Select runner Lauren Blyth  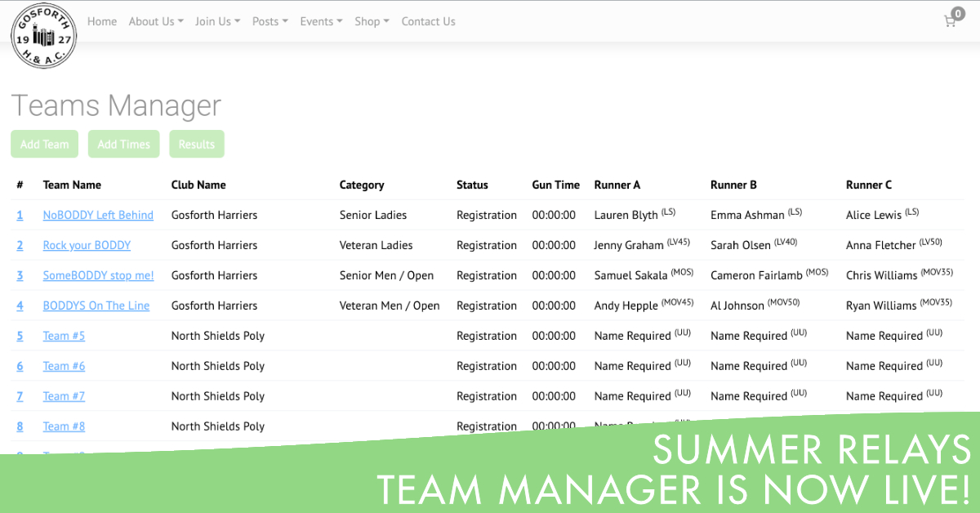point(626,215)
